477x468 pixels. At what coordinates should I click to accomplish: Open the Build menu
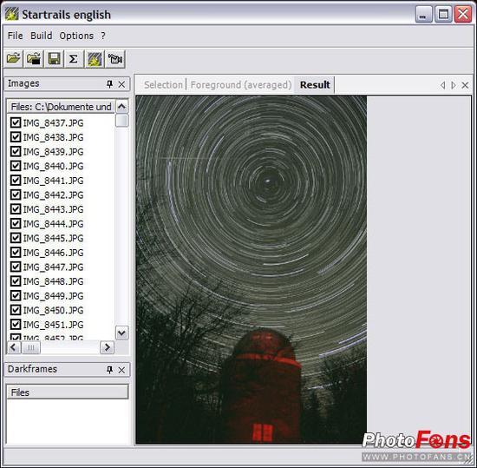click(41, 36)
